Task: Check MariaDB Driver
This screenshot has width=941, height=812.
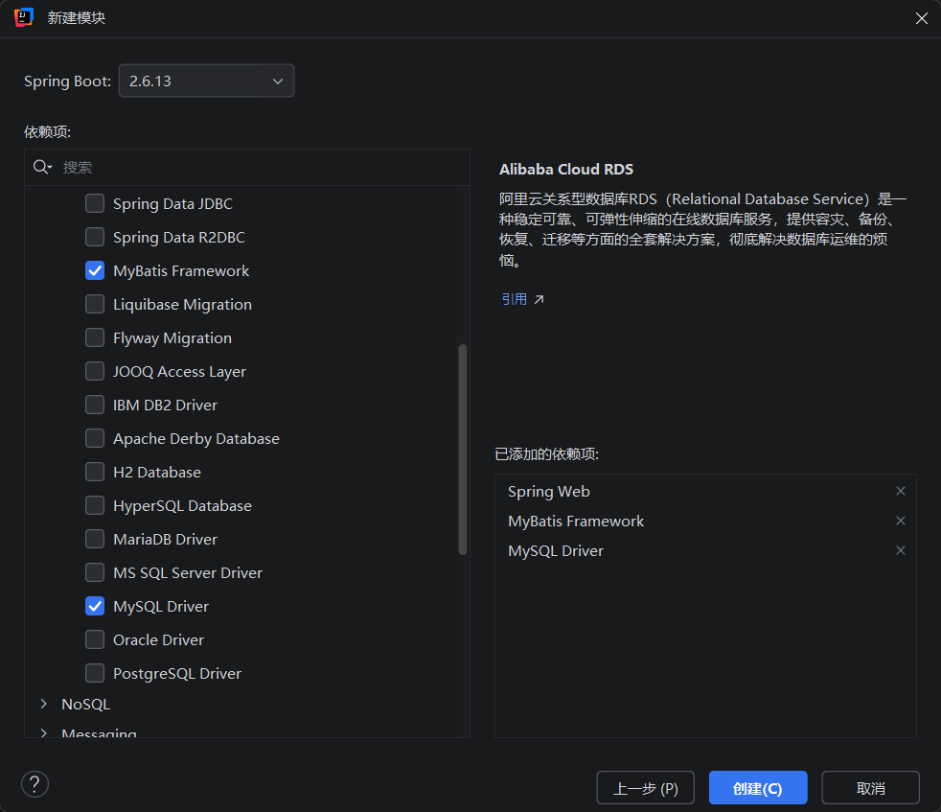Action: tap(95, 540)
